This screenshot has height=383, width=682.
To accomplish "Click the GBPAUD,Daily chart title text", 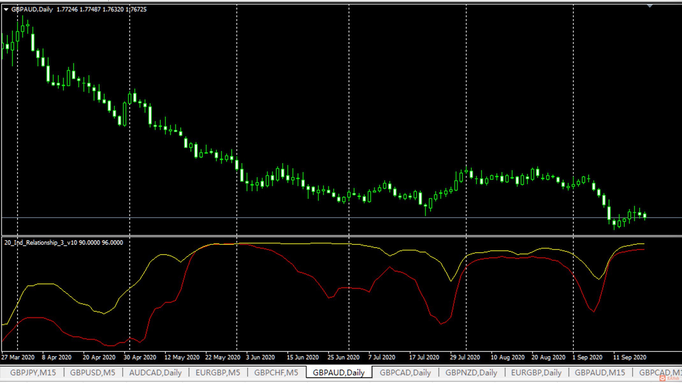I will 32,10.
